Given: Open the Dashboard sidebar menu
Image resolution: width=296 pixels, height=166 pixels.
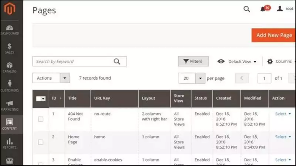Looking at the screenshot, I should click(x=10, y=30).
